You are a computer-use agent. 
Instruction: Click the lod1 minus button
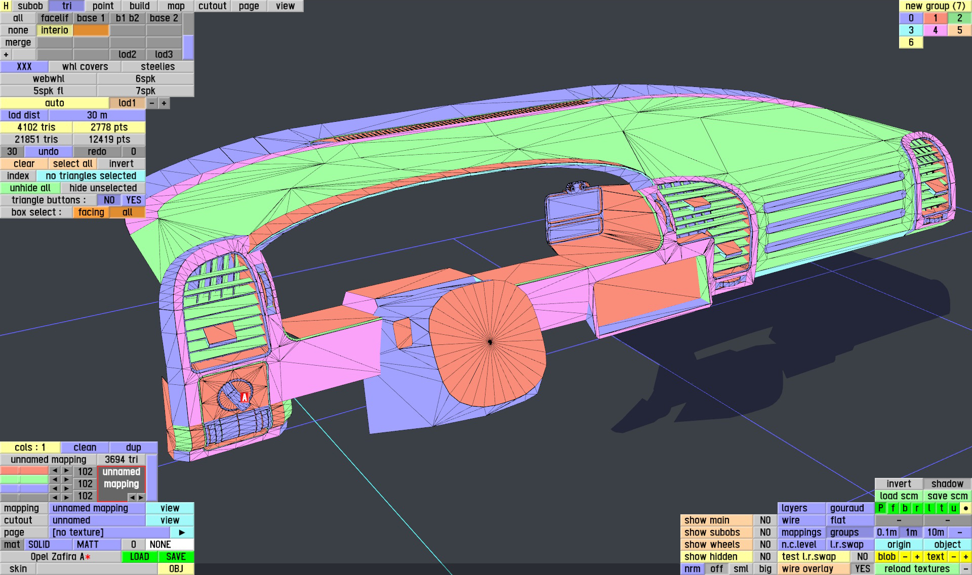pyautogui.click(x=152, y=103)
